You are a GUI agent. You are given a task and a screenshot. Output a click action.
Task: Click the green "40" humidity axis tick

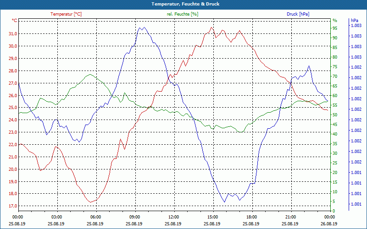pos(335,134)
